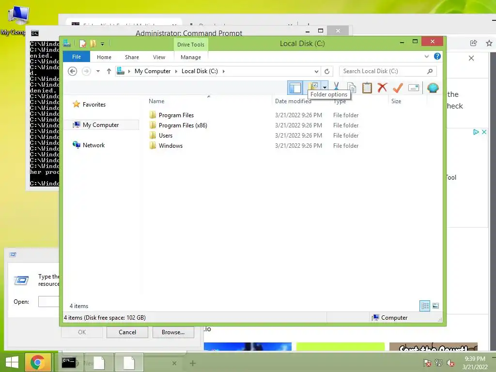Click the browser share icon
The height and width of the screenshot is (372, 496).
click(x=474, y=43)
